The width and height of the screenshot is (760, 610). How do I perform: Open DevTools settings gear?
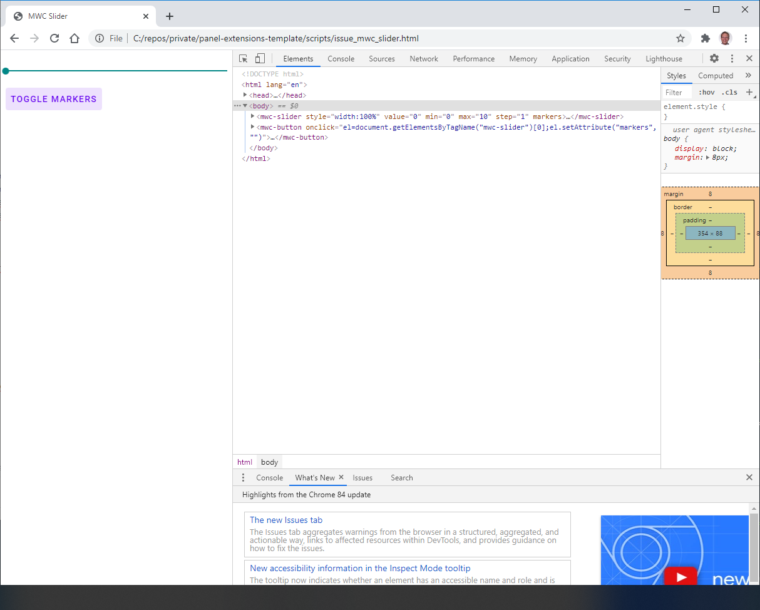[714, 58]
